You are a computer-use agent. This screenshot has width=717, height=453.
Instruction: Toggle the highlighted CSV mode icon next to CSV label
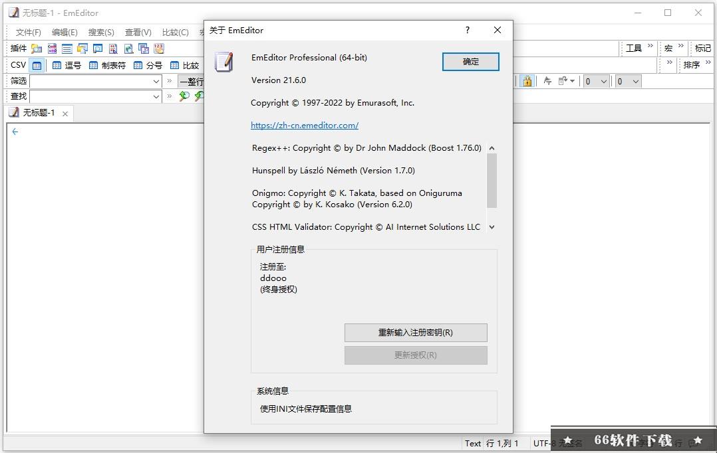tap(37, 65)
